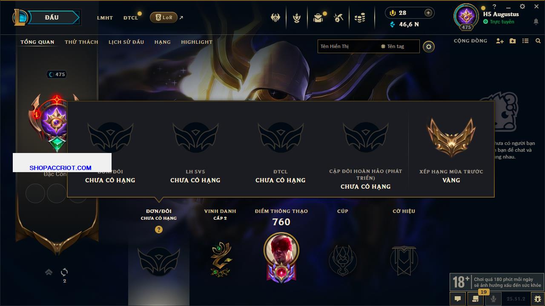Viewport: 545px width, 306px height.
Task: Open the THỬ THÁCH tab
Action: (x=81, y=42)
